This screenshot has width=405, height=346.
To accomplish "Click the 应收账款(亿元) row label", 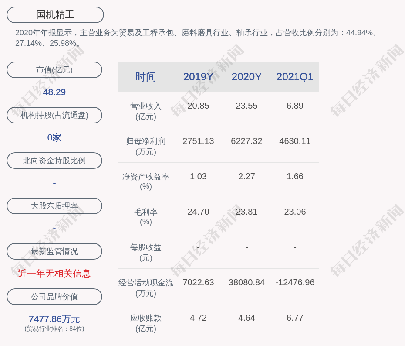I will [x=146, y=323].
